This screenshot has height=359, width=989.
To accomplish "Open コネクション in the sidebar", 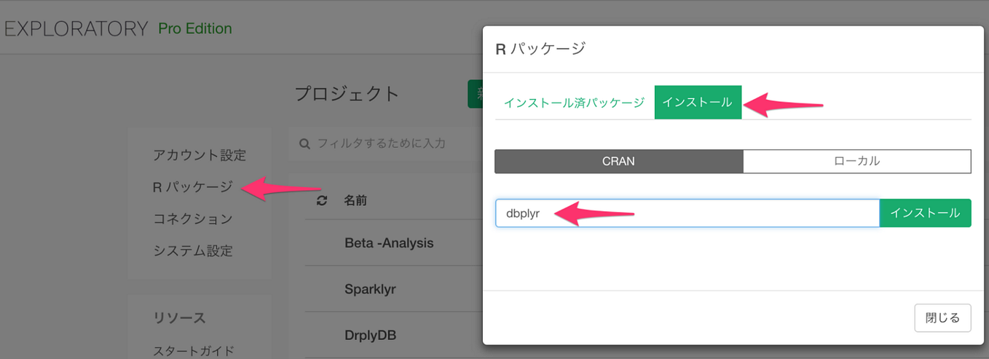I will pos(192,219).
